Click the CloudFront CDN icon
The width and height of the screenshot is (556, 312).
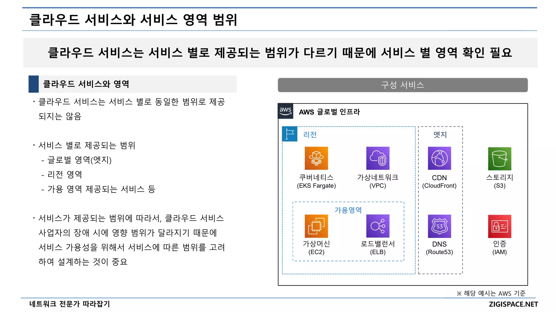[x=439, y=158]
